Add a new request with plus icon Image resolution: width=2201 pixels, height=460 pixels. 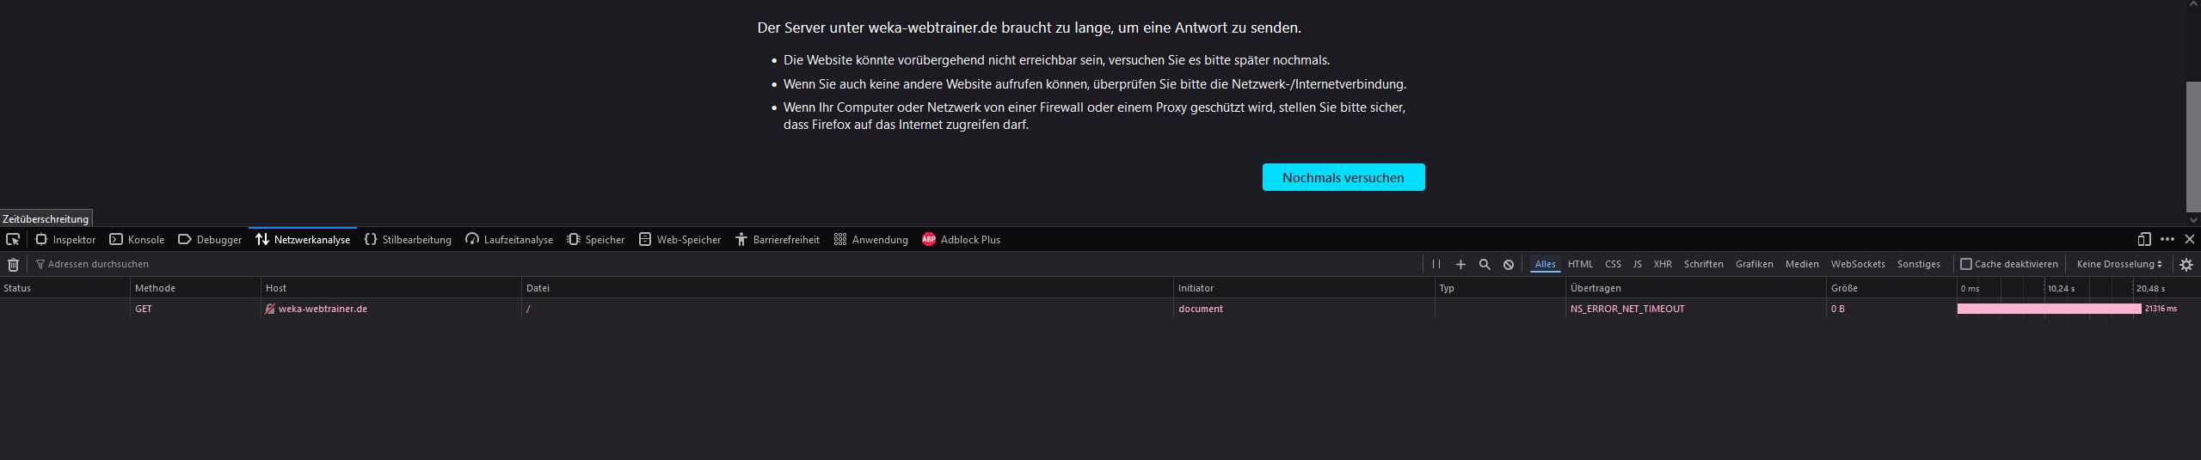(1460, 265)
